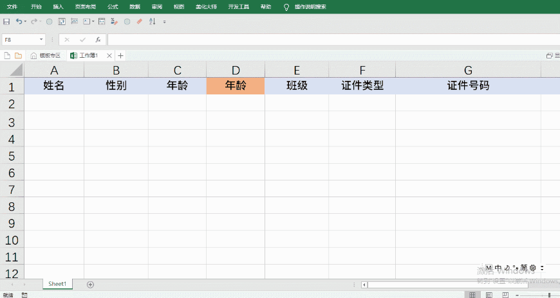Expand the Name Box dropdown
The height and width of the screenshot is (298, 560).
pos(41,40)
